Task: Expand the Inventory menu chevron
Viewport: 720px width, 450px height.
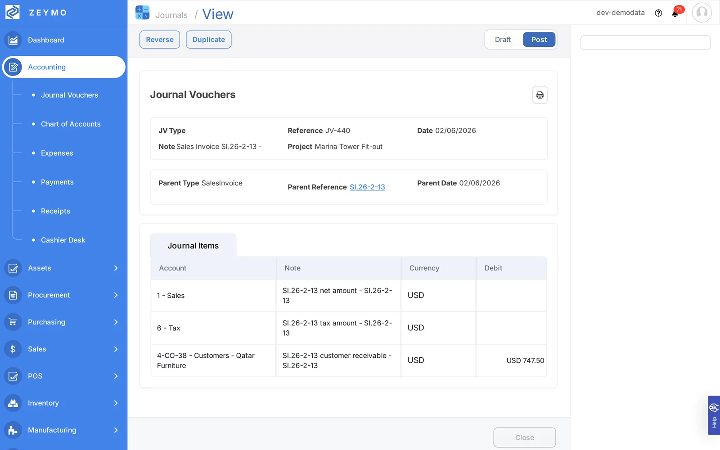Action: point(116,403)
